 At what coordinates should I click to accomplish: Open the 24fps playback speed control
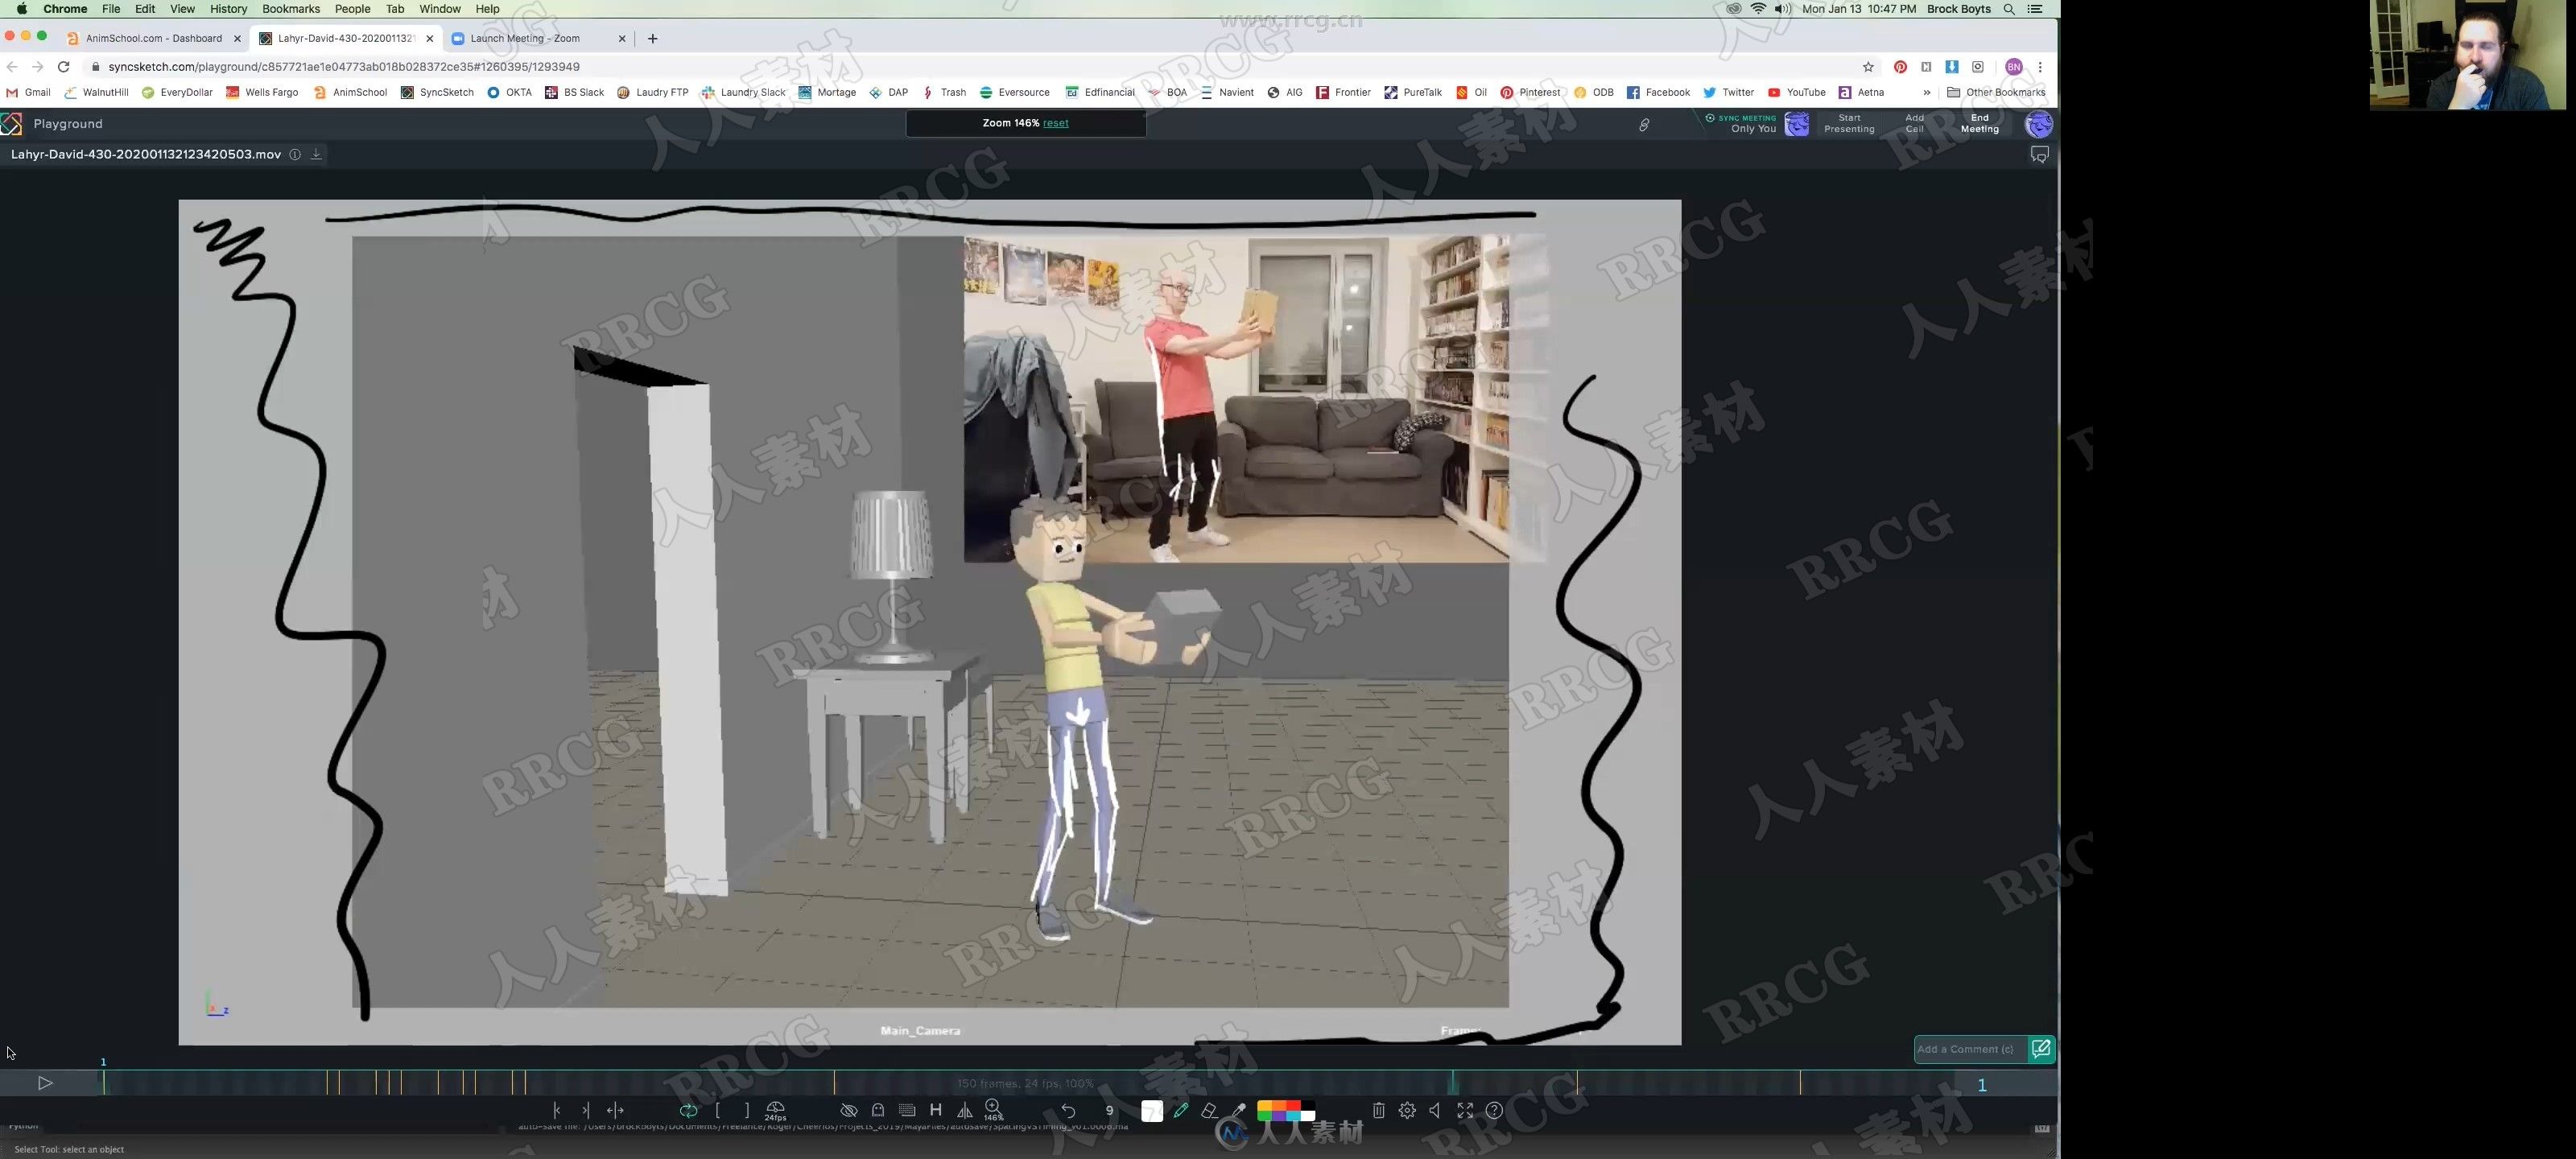coord(776,1111)
